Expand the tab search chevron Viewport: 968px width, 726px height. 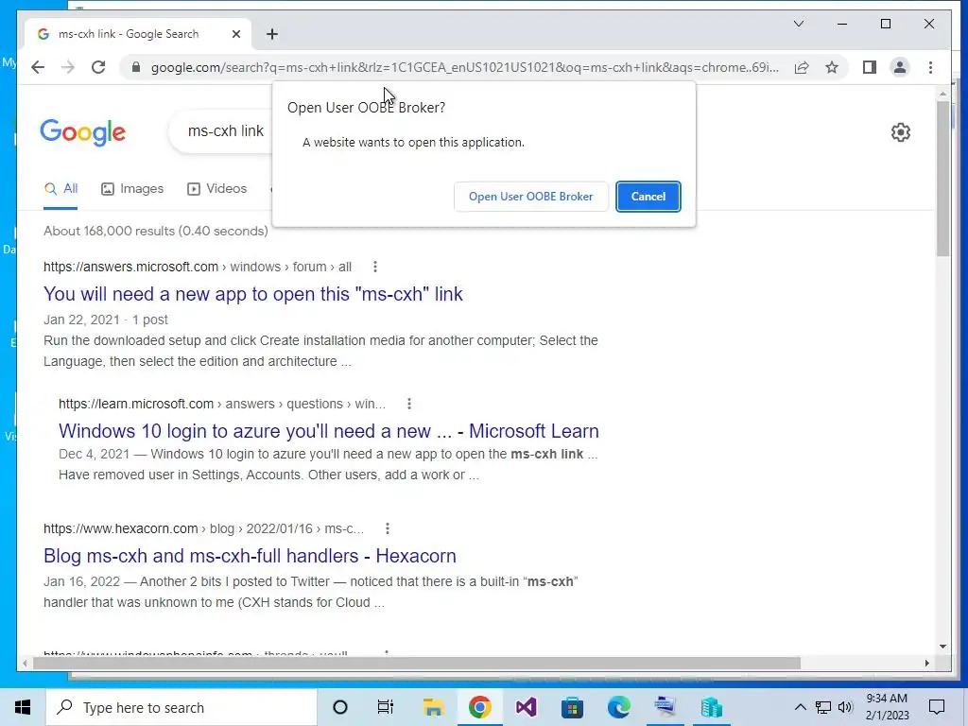(x=798, y=24)
